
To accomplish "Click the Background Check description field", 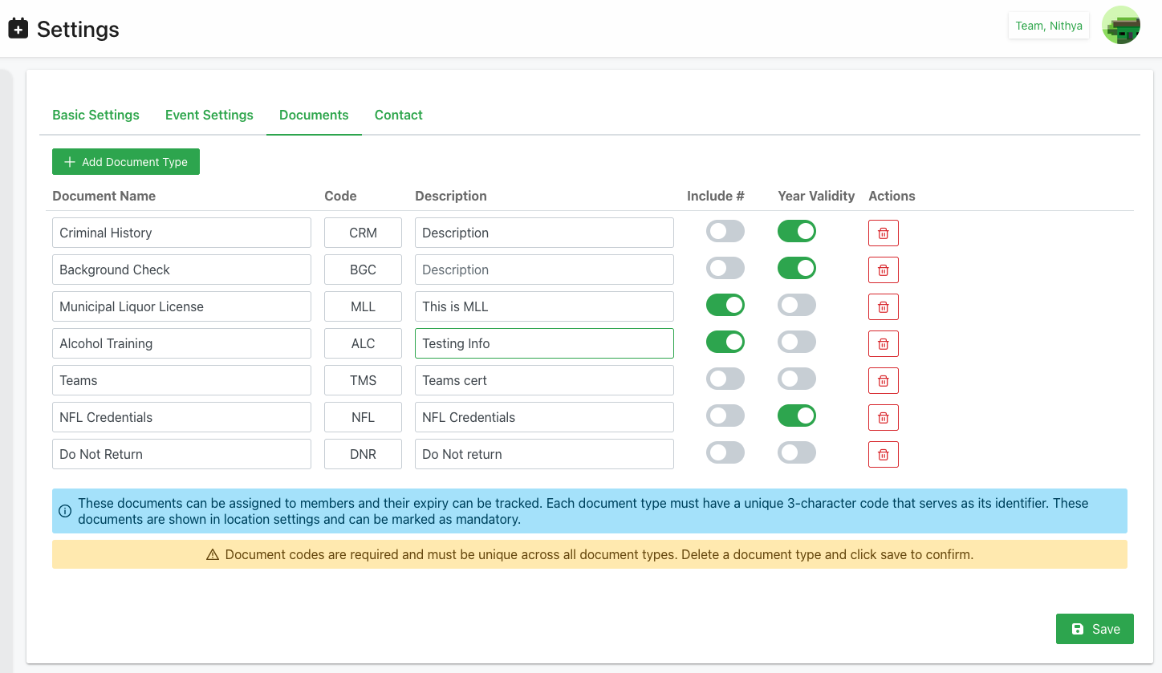I will (x=543, y=270).
